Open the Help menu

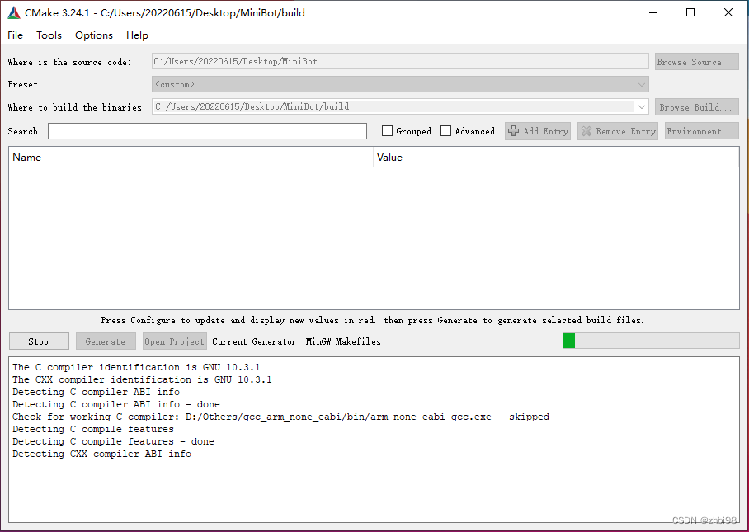137,35
